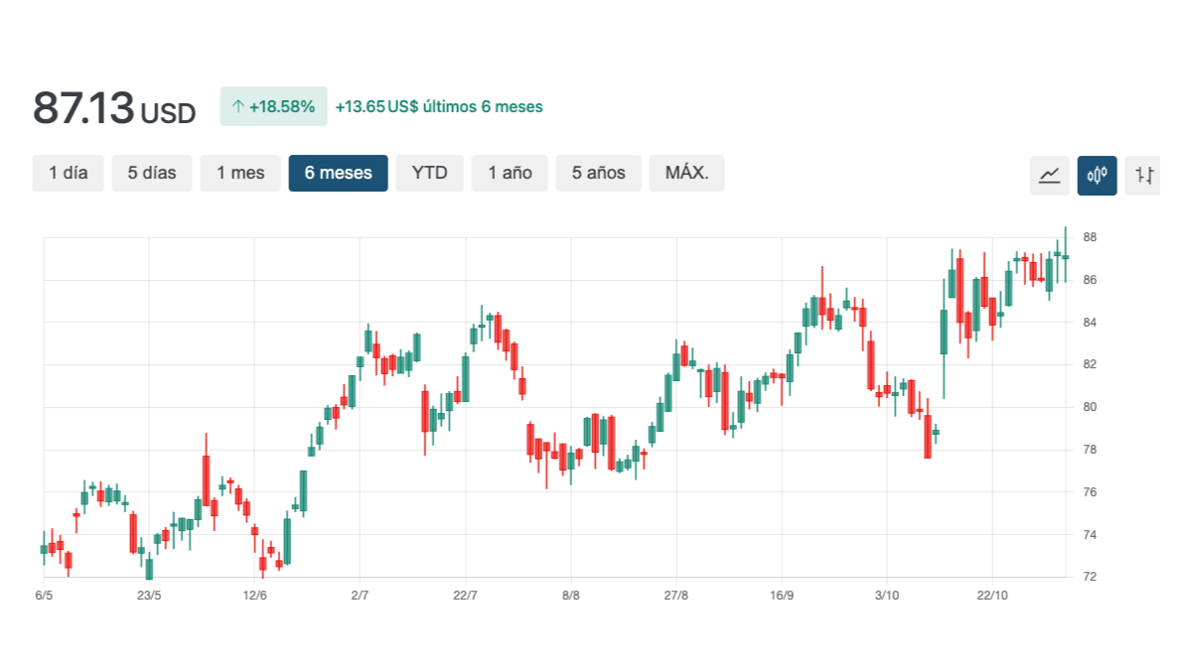Expand chart to 5 años
This screenshot has width=1192, height=670.
tap(598, 173)
